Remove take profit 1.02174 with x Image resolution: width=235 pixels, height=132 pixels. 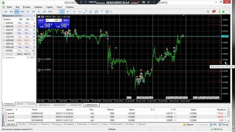tap(175, 113)
